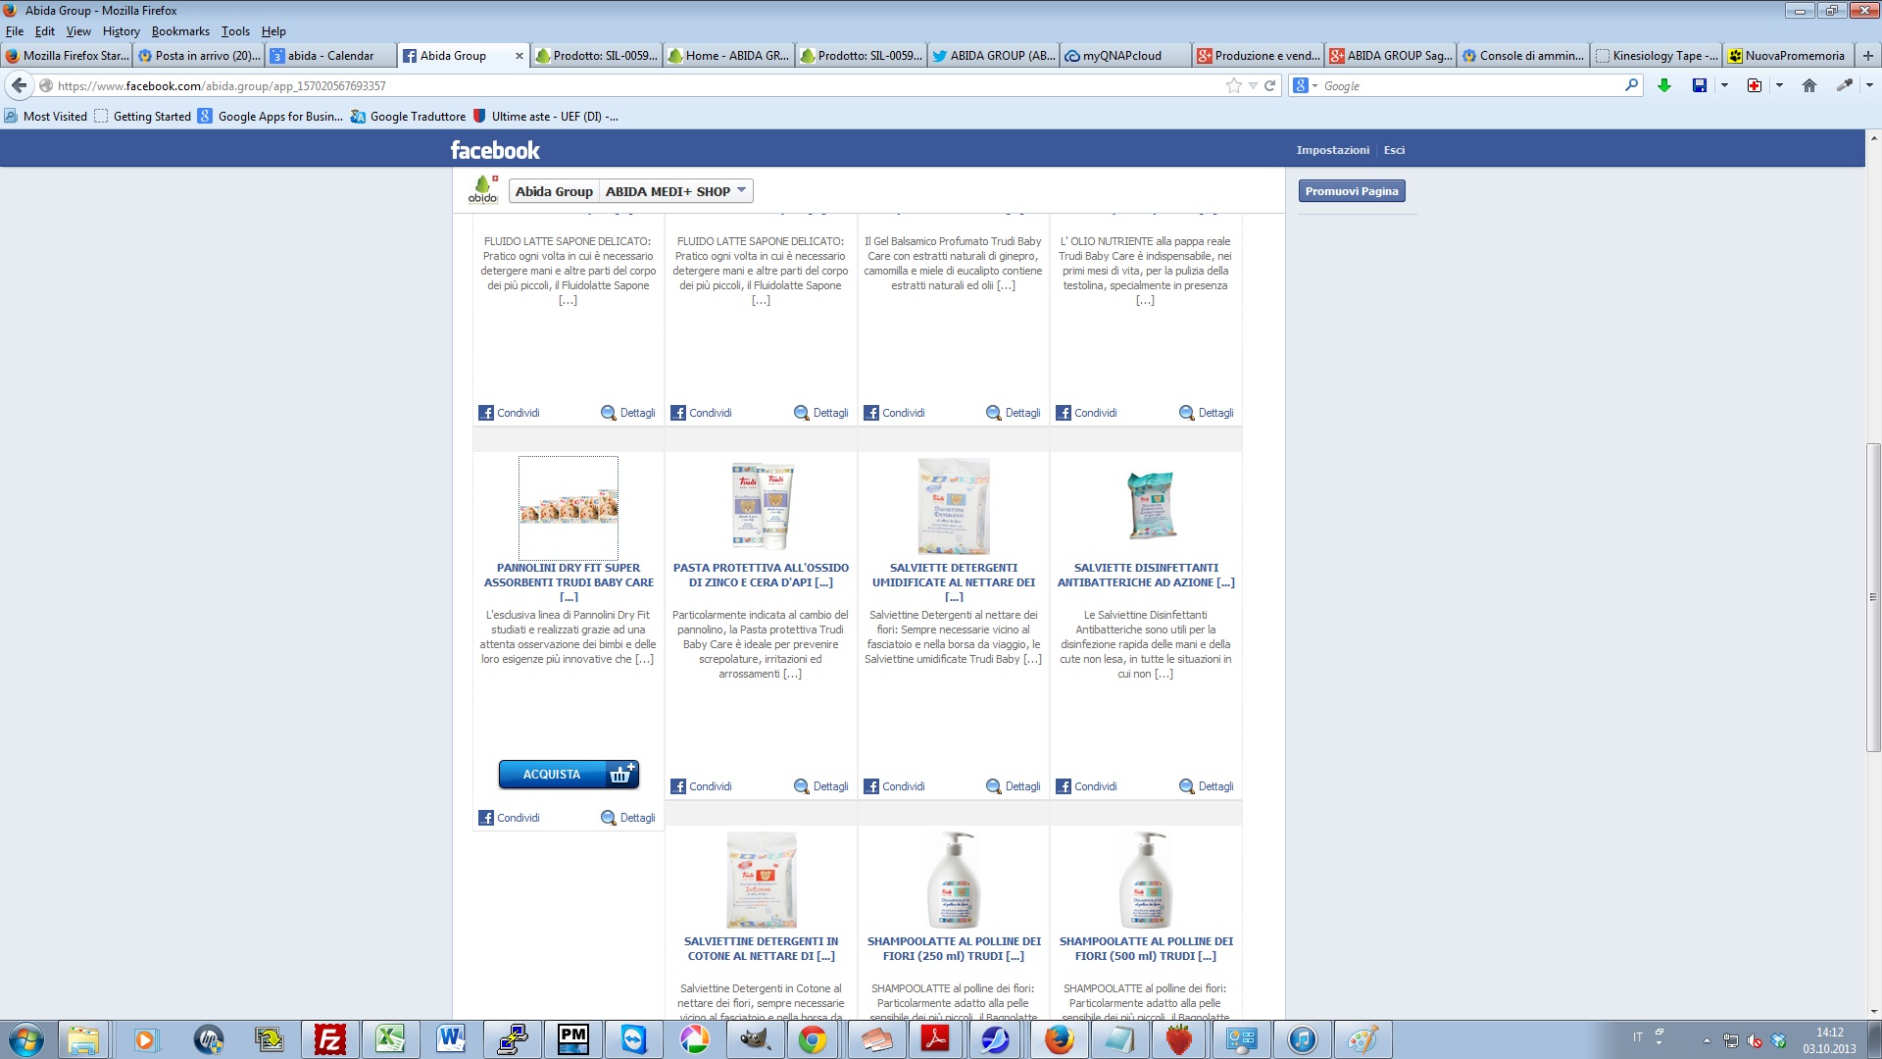
Task: Open Adobe Reader from the taskbar
Action: tap(935, 1039)
